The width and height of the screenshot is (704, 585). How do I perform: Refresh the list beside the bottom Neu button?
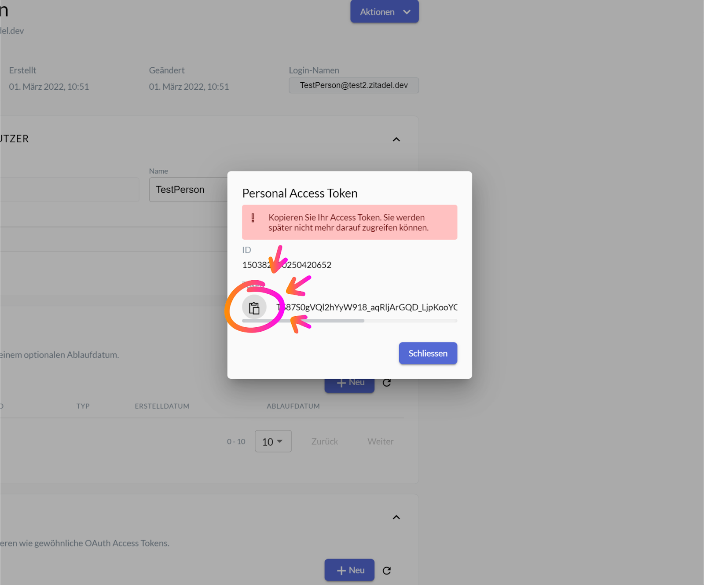click(387, 570)
